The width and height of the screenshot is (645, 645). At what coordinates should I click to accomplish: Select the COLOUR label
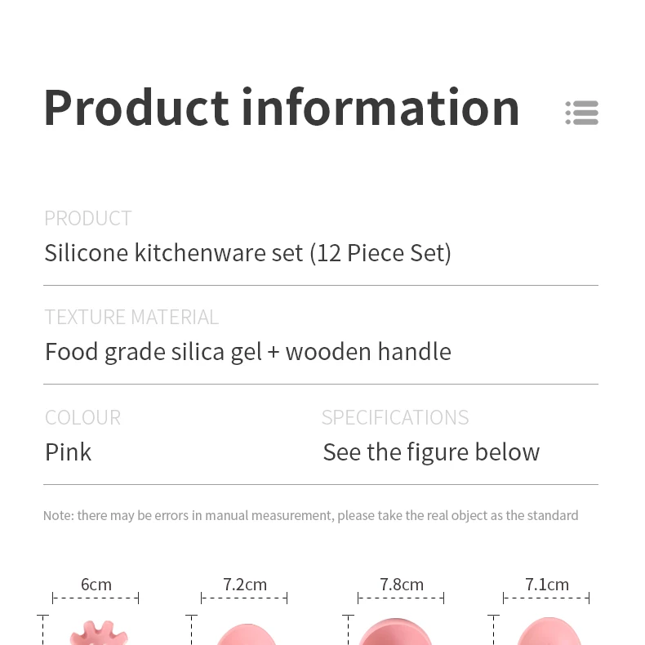(x=82, y=417)
